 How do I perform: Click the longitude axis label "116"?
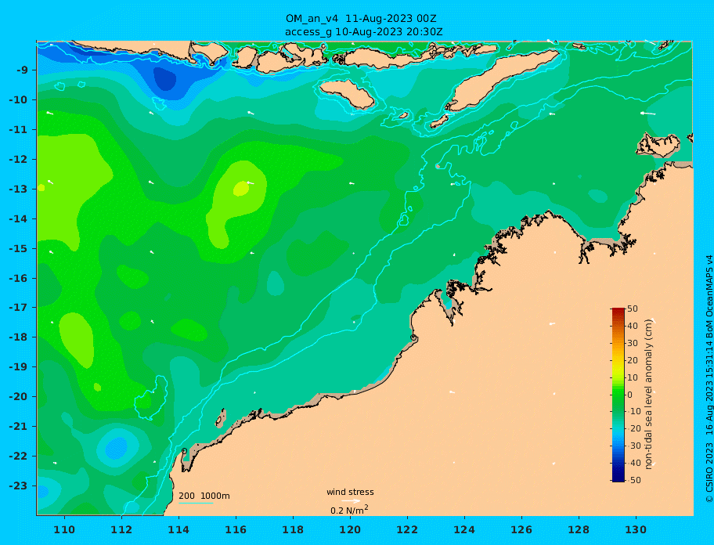pyautogui.click(x=236, y=529)
